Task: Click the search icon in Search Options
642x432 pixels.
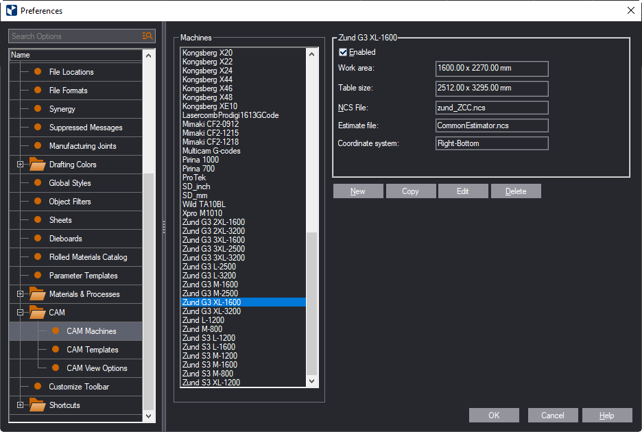Action: point(147,36)
